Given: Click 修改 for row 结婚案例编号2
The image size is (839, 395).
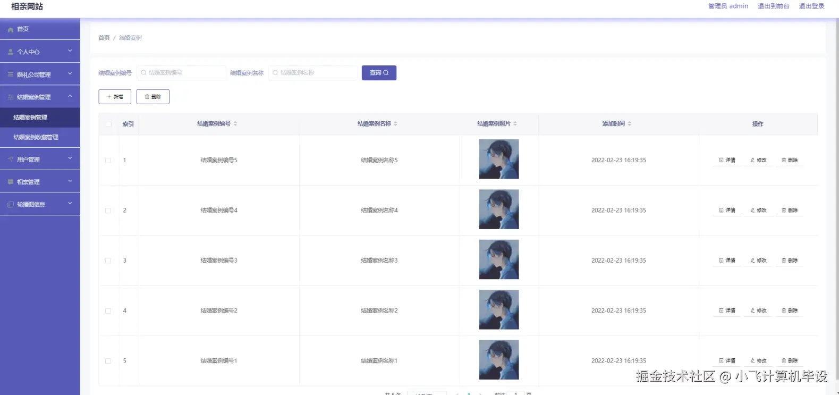Looking at the screenshot, I should pos(758,310).
